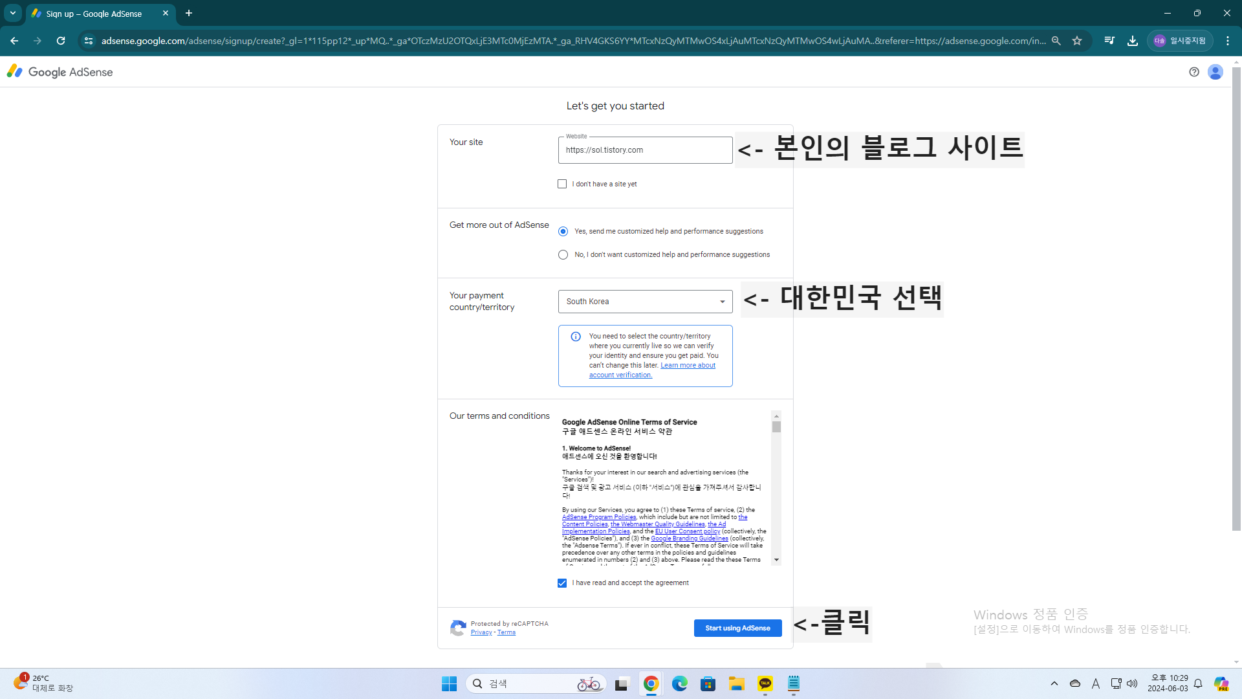Click the Google AdSense logo

(60, 72)
